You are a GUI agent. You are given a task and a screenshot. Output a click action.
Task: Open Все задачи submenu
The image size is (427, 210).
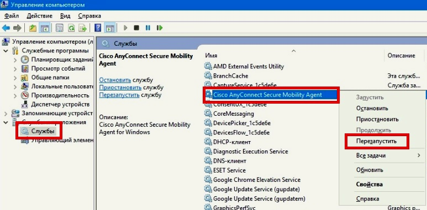pyautogui.click(x=388, y=155)
